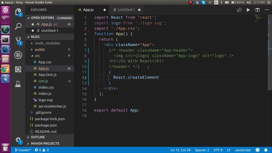Select App.js src in Open Editors
The image size is (272, 153).
pyautogui.click(x=50, y=24)
